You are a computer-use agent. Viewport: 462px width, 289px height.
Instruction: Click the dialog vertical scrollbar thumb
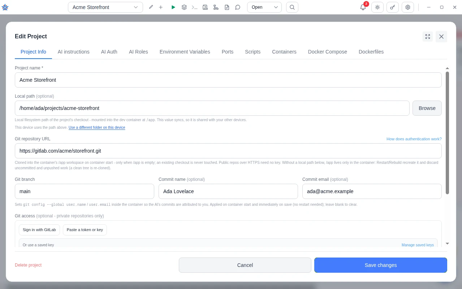[447, 133]
